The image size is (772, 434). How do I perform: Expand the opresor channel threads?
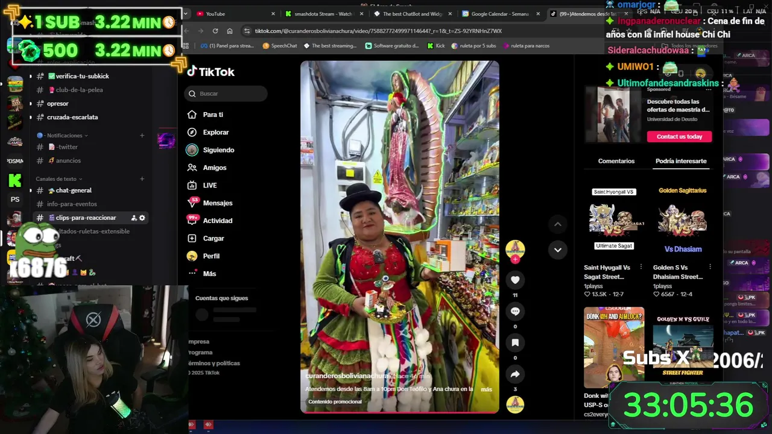(x=31, y=104)
